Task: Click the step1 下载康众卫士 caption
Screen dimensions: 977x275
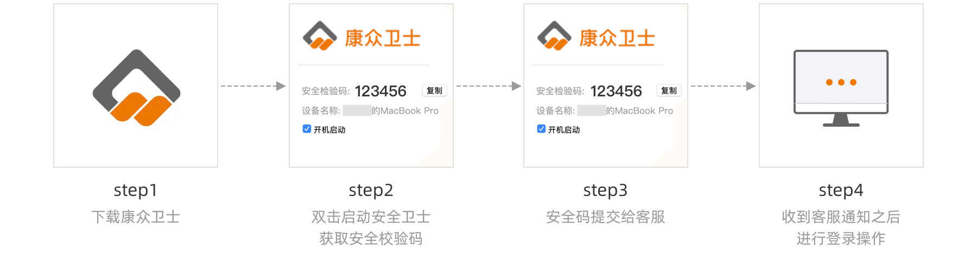Action: (136, 217)
